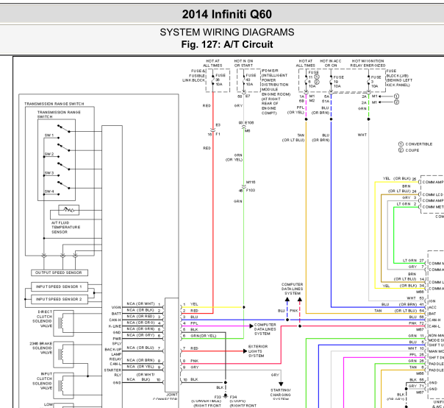Click the 'NCA (OR WHT)' wire label
The image size is (444, 408).
140,304
